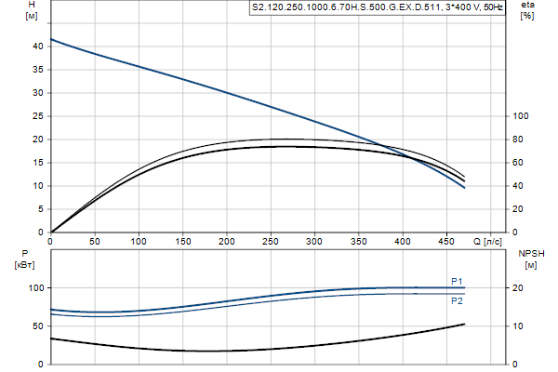Click the 25 tick on H axis
558x372 pixels.
[x=37, y=116]
